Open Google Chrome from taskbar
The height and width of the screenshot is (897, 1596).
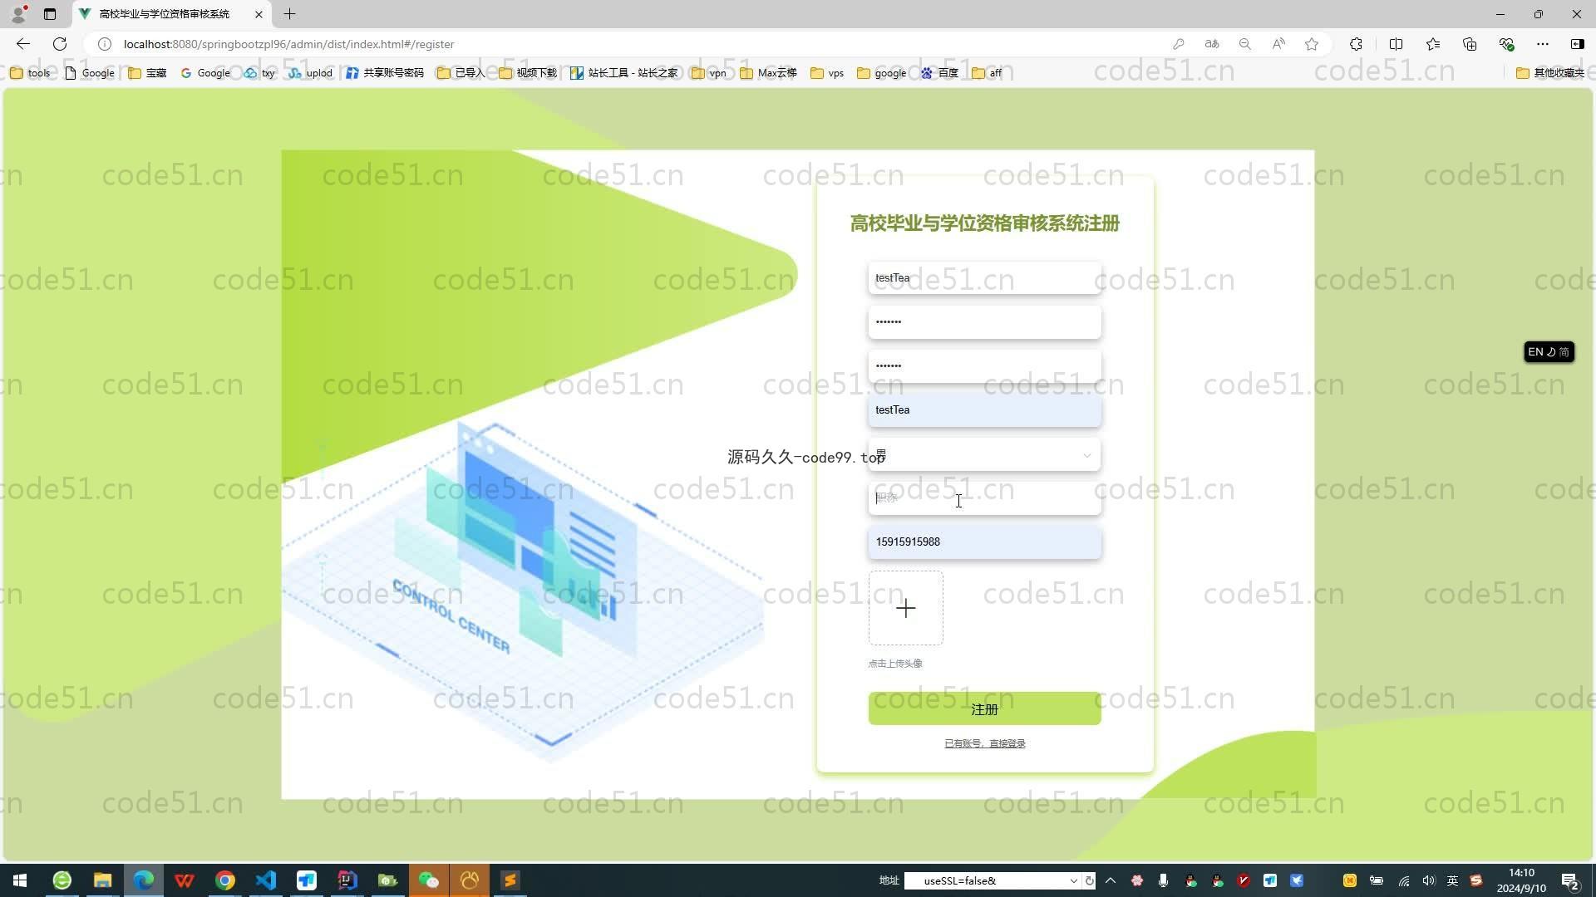(224, 880)
